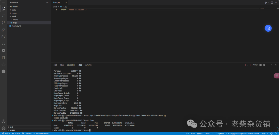Kill terminal with the trash icon
Image resolution: width=279 pixels, height=135 pixels.
point(264,65)
